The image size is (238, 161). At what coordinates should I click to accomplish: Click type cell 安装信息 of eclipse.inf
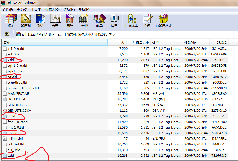159,138
